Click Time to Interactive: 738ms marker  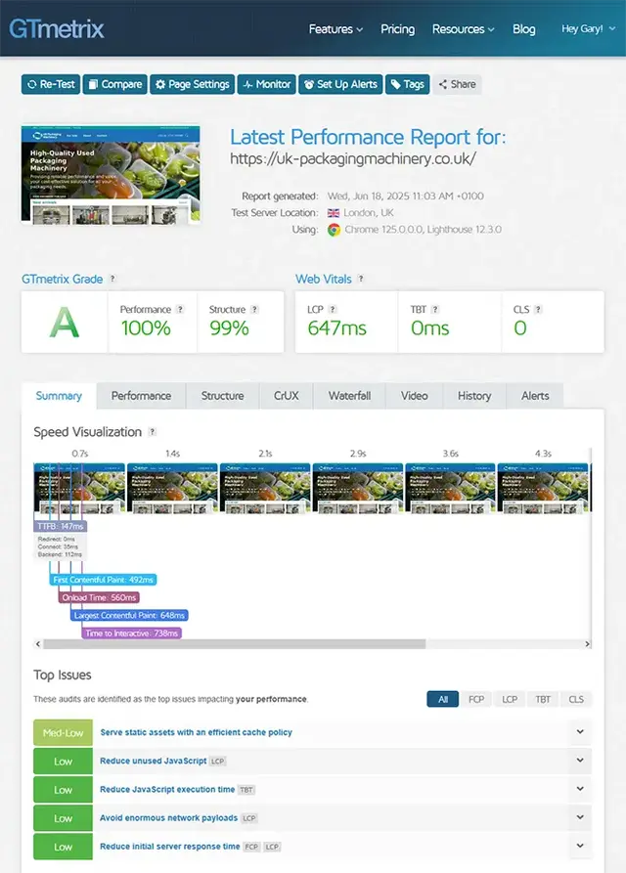131,633
